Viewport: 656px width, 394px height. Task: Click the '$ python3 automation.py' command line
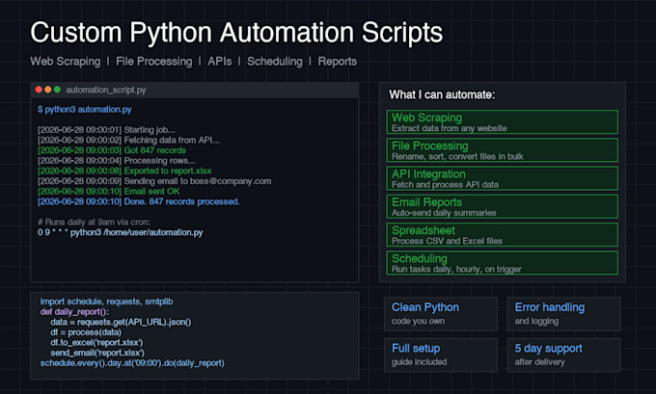(x=85, y=110)
